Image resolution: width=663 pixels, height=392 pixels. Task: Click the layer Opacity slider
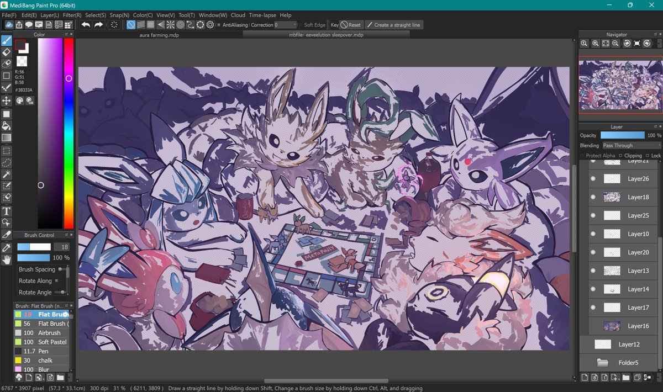pyautogui.click(x=623, y=135)
